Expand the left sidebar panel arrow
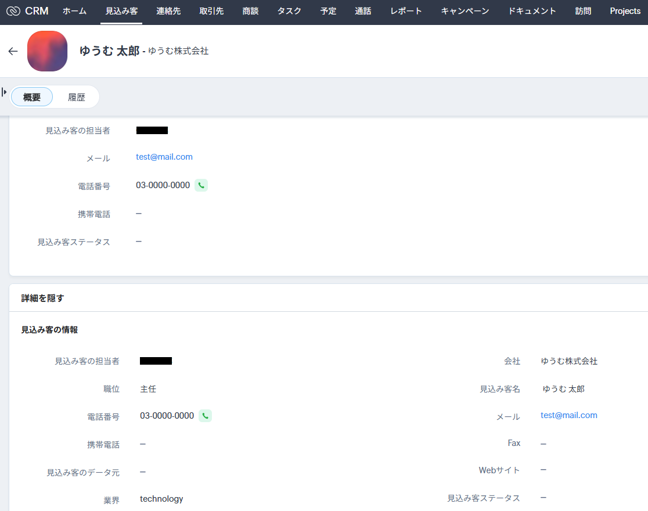Viewport: 648px width, 511px height. pyautogui.click(x=4, y=92)
